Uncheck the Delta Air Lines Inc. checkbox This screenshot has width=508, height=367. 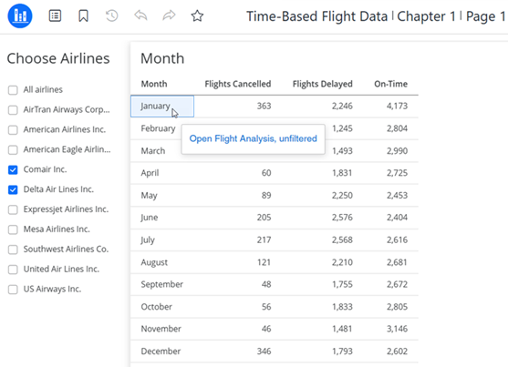coord(13,189)
